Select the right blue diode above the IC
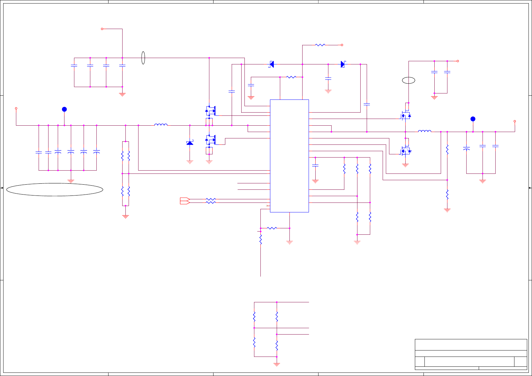Screen dimensions: 532x376 [343, 64]
